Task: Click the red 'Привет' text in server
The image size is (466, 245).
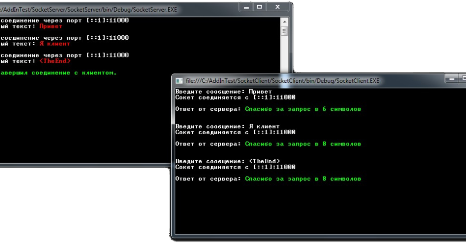Action: tap(51, 26)
